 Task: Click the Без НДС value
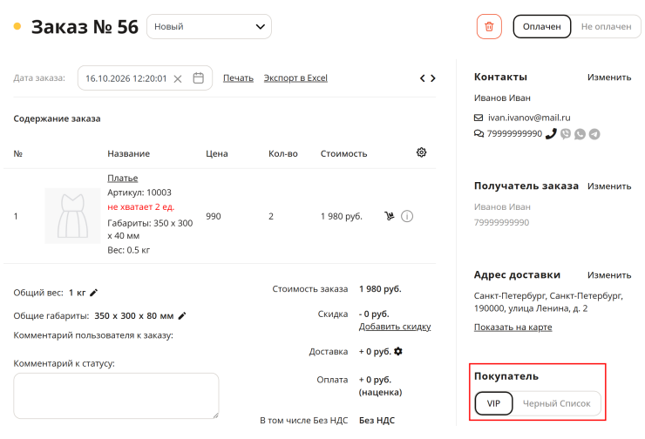(377, 421)
